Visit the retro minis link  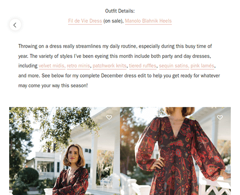coord(78,66)
